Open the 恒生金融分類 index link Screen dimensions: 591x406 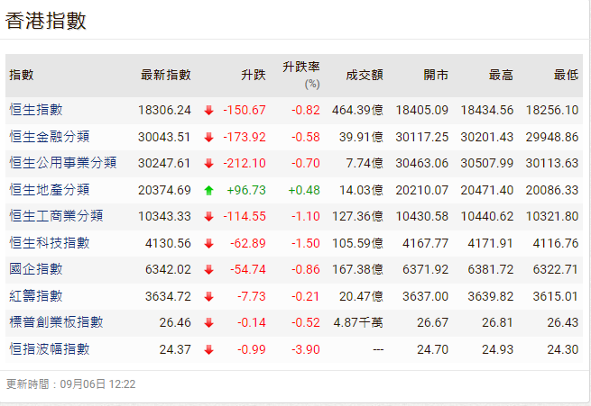50,137
